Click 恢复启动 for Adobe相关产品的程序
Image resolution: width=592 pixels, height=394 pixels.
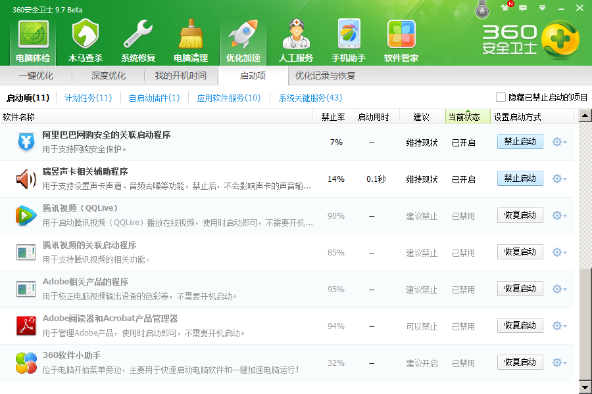point(520,289)
